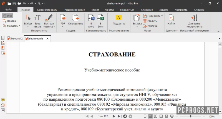Click the next view round button

coord(130,116)
